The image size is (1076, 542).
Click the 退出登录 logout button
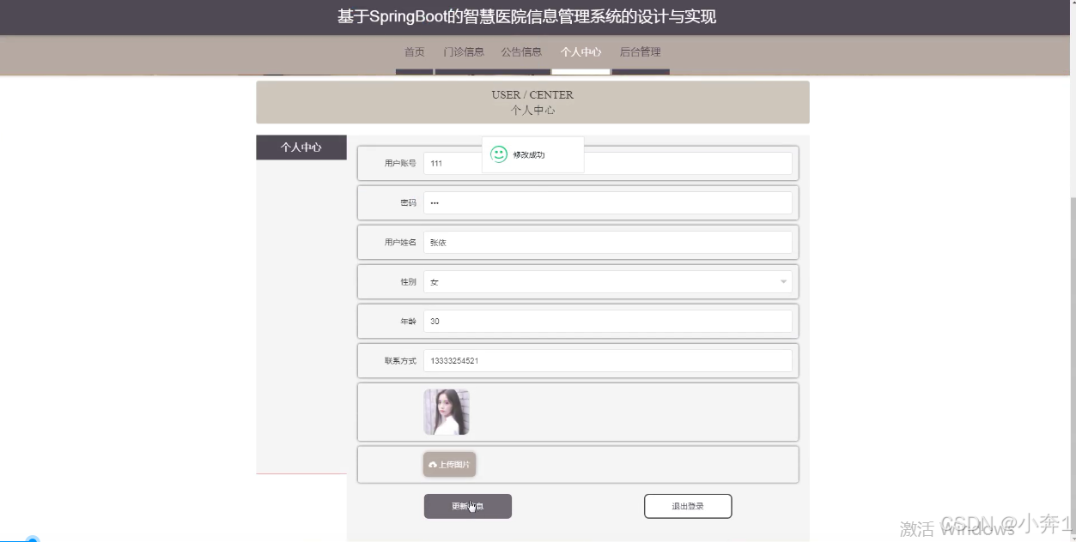(x=687, y=506)
